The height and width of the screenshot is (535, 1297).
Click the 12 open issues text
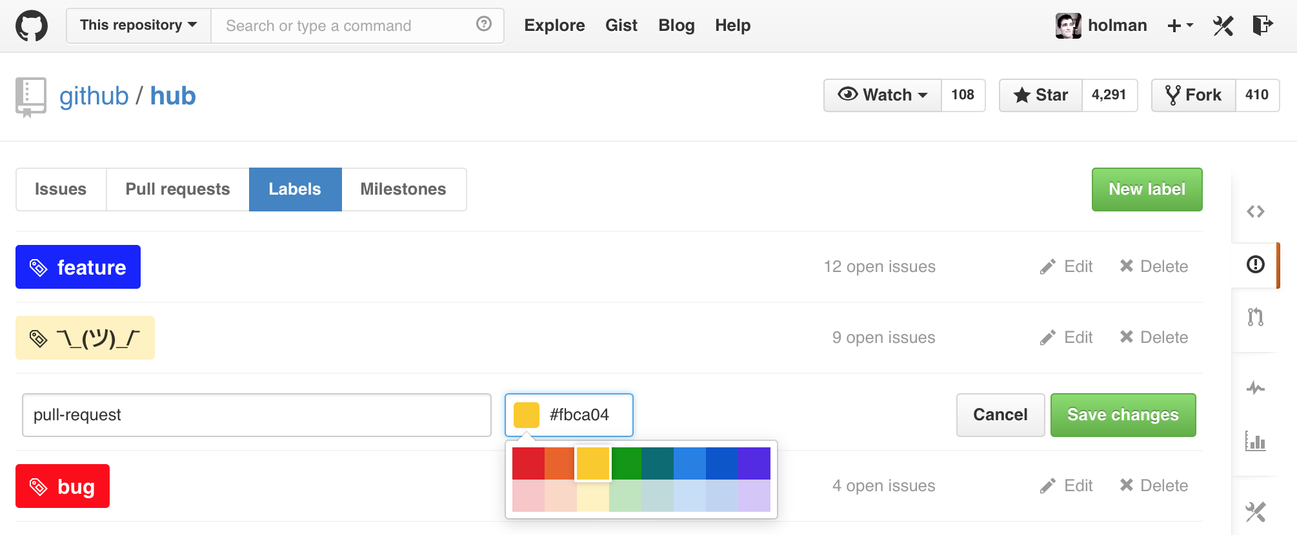pyautogui.click(x=880, y=267)
